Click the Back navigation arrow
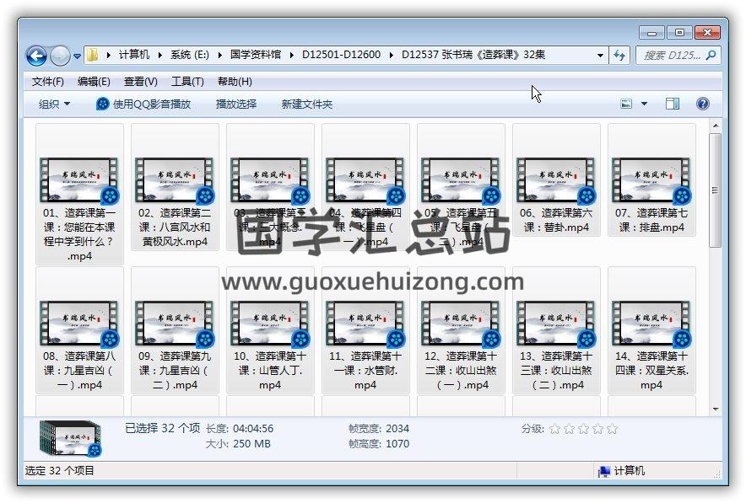Screen dimensions: 746x503 [x=36, y=56]
